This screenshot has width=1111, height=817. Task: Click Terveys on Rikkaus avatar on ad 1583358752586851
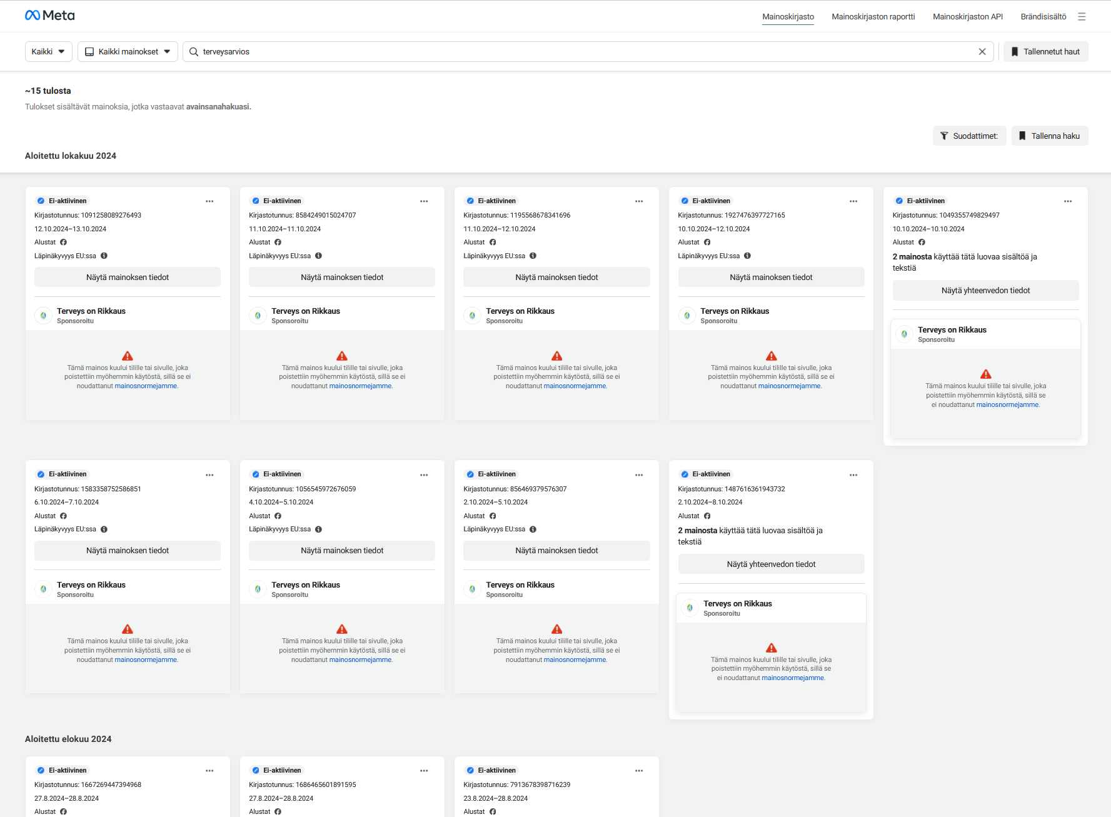[x=43, y=589]
